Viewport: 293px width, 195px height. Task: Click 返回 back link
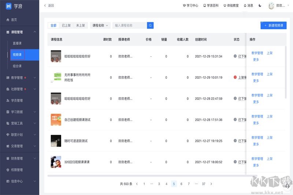(49, 5)
